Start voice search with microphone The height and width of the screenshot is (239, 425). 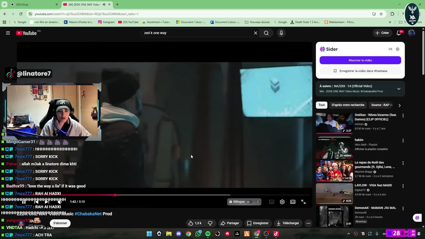point(281,33)
